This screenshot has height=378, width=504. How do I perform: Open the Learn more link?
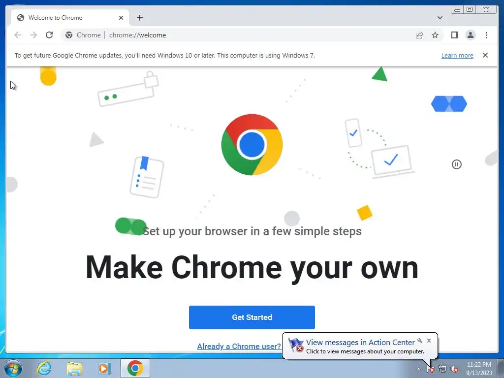click(x=457, y=55)
